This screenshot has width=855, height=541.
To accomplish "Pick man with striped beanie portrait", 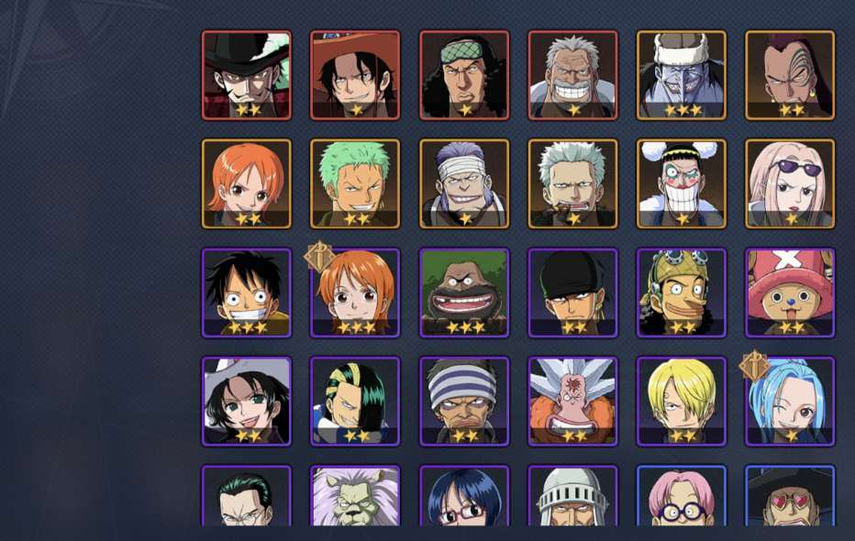I will [x=464, y=401].
